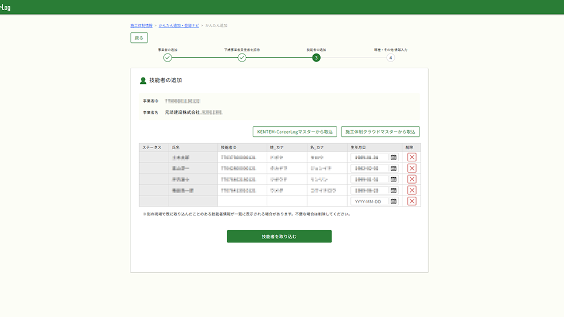Open the 施工体制情報 breadcrumb link
Image resolution: width=564 pixels, height=317 pixels.
(142, 25)
